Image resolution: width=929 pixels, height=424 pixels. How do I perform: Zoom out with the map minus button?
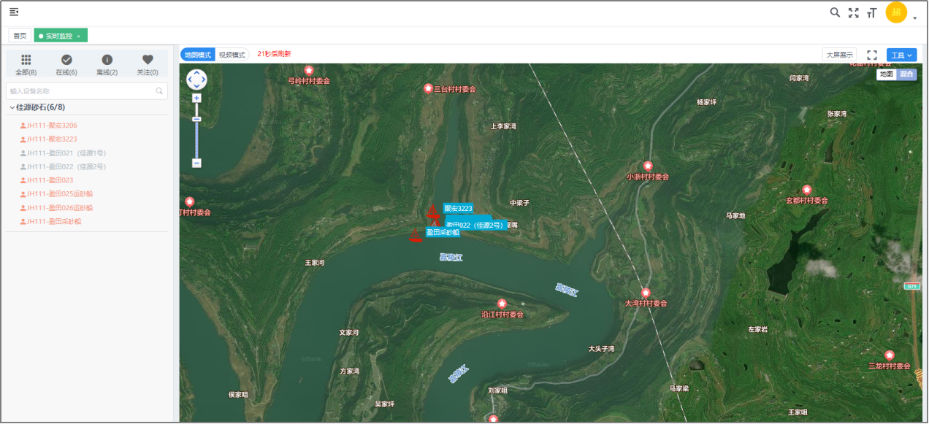tap(196, 163)
